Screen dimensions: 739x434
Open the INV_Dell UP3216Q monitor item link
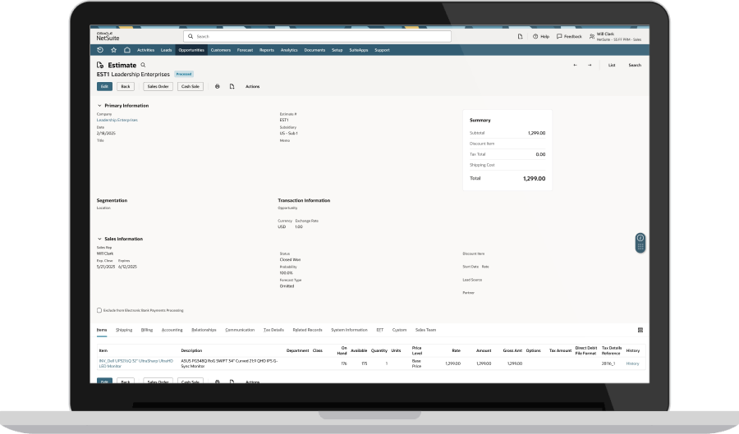tap(136, 363)
